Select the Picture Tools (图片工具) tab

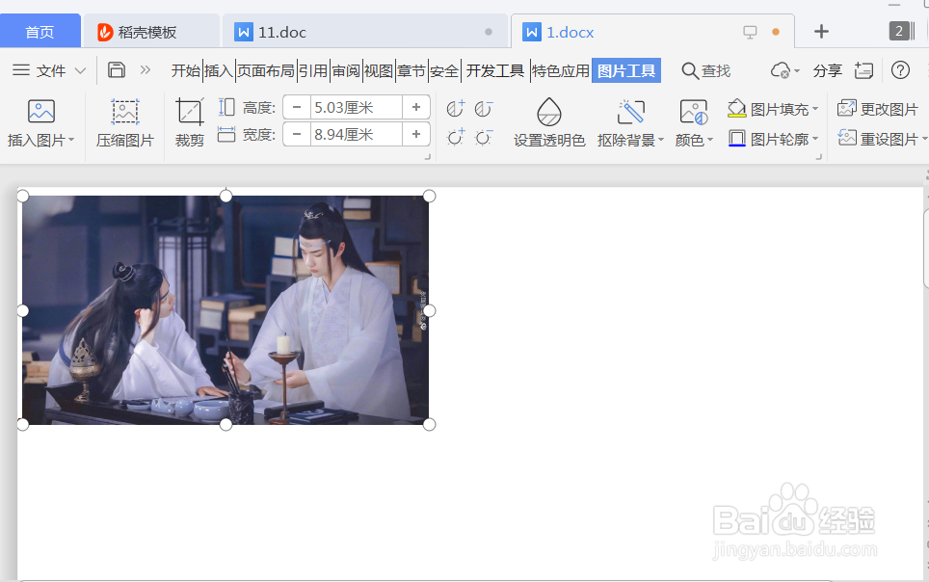[626, 71]
